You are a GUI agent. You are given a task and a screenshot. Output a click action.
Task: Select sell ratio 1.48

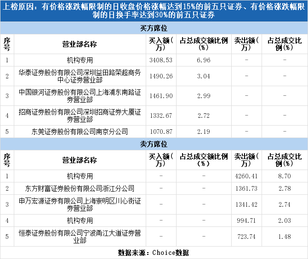(285, 237)
